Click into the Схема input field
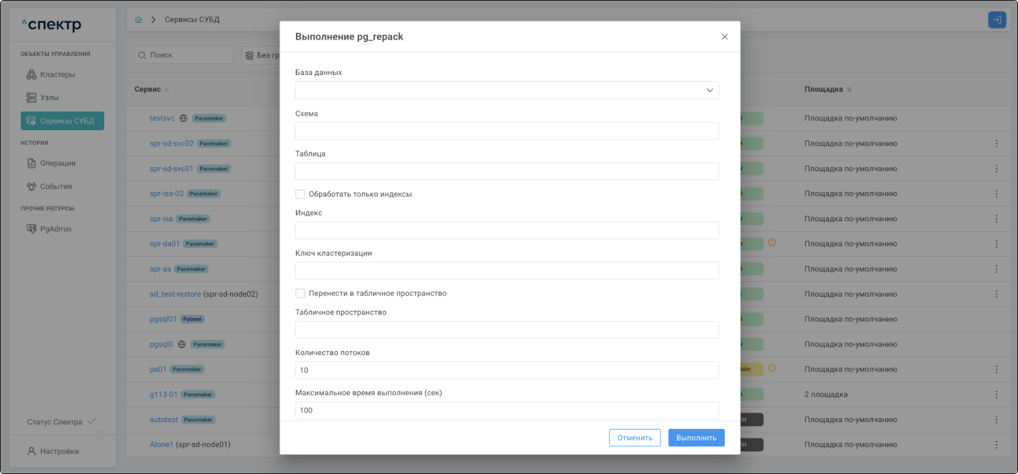Viewport: 1018px width, 474px height. pos(507,132)
